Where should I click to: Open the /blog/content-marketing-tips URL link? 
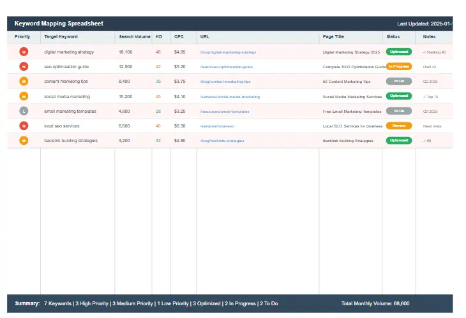[x=225, y=82]
